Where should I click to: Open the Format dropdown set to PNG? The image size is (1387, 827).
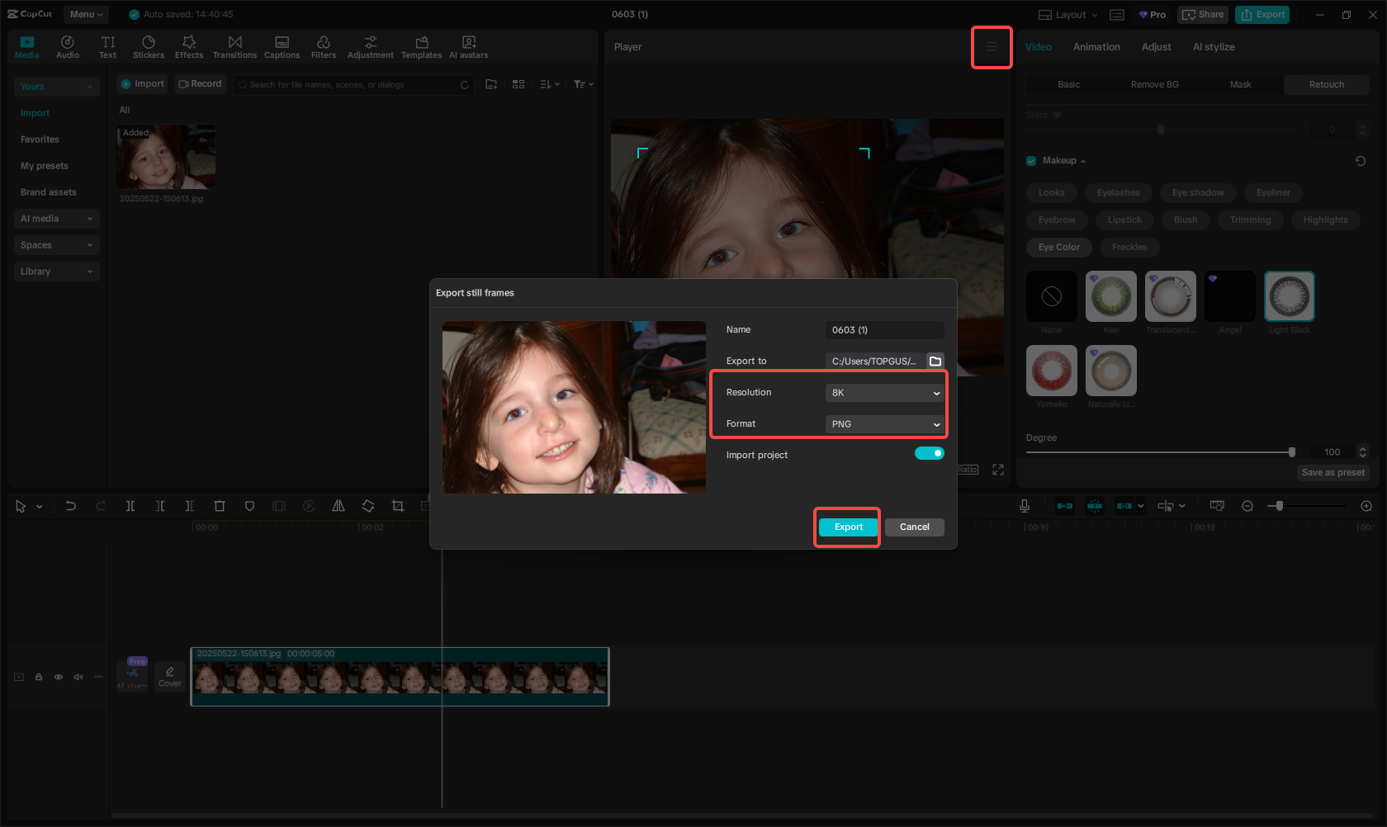[x=883, y=423]
